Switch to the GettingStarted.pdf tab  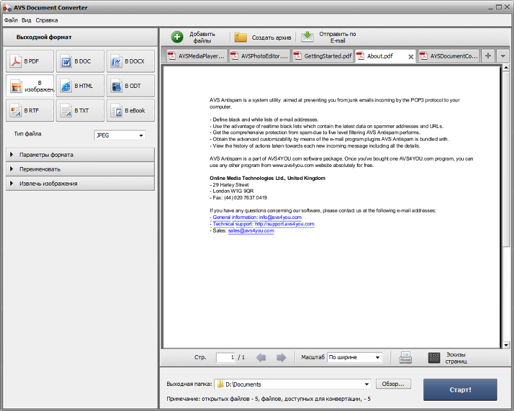(323, 56)
